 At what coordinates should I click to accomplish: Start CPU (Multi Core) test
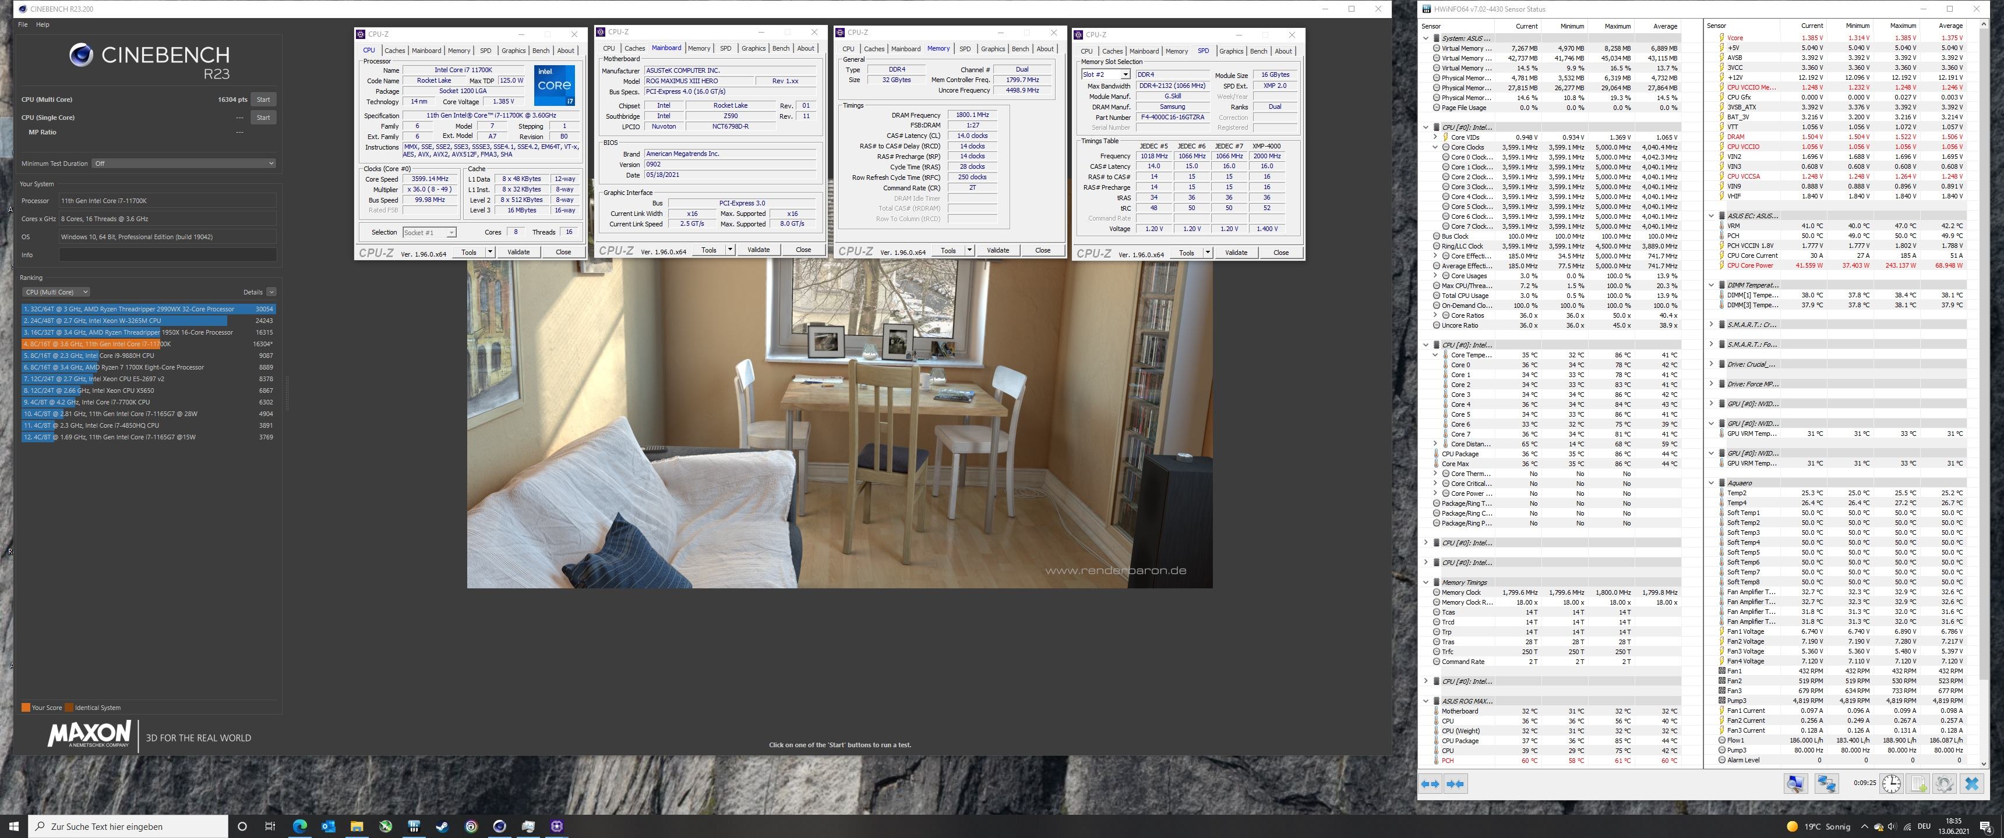(x=263, y=100)
